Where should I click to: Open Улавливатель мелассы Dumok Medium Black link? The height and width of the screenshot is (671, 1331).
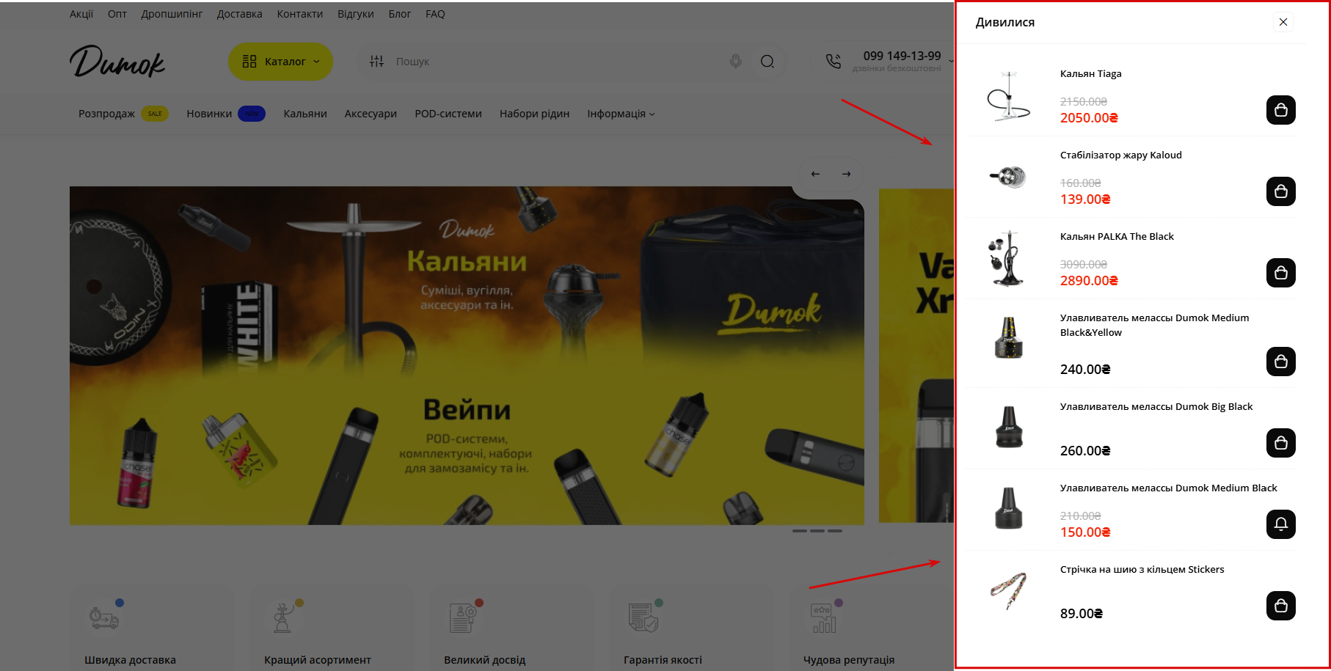click(1168, 488)
